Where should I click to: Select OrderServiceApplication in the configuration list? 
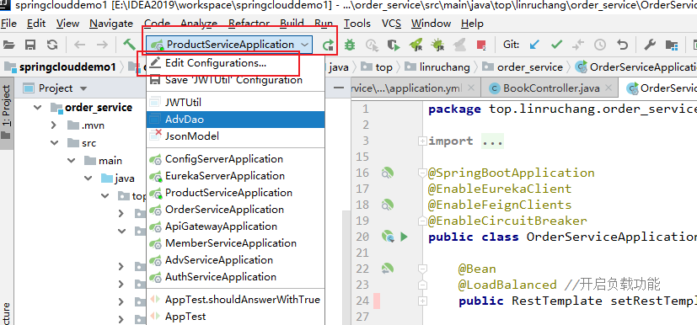(224, 210)
